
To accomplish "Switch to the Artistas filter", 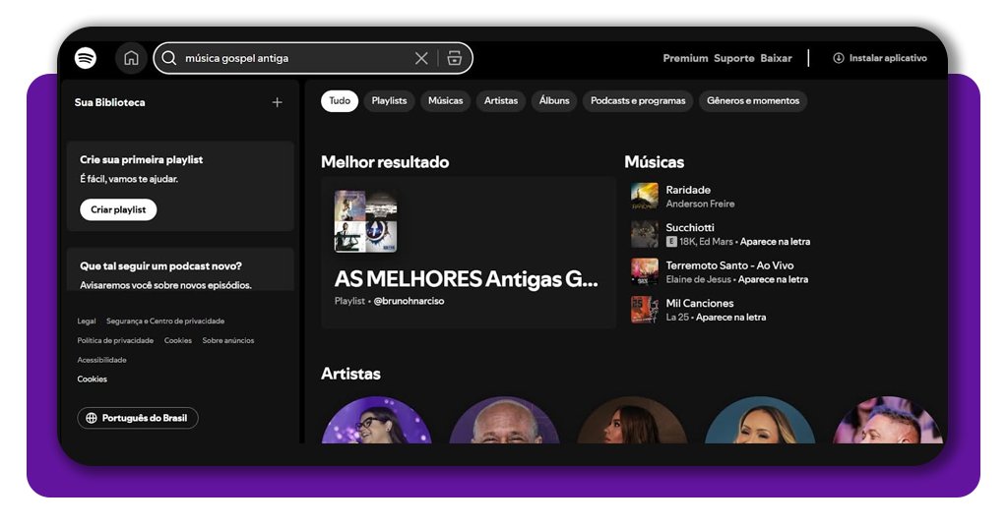I will tap(501, 100).
